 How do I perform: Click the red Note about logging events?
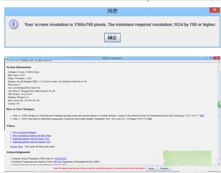pyautogui.click(x=99, y=168)
